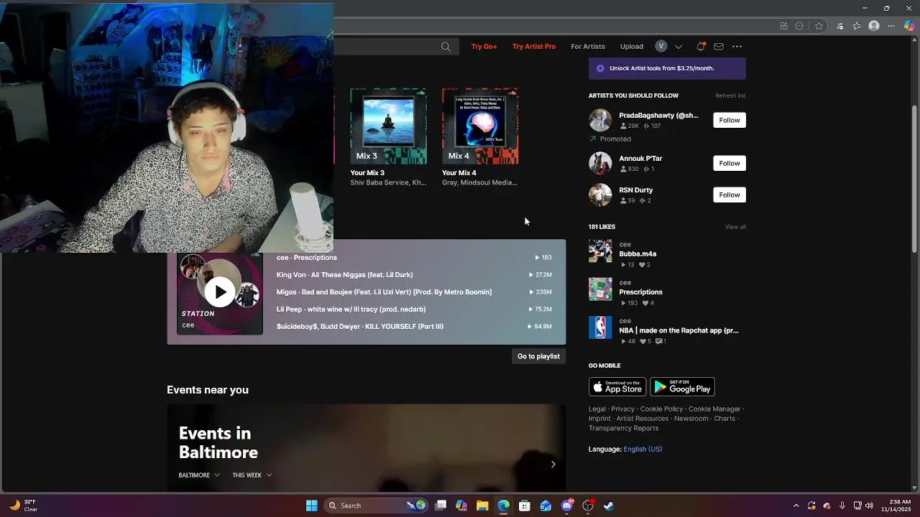
Task: Open the Edge profile avatar
Action: coord(874,26)
